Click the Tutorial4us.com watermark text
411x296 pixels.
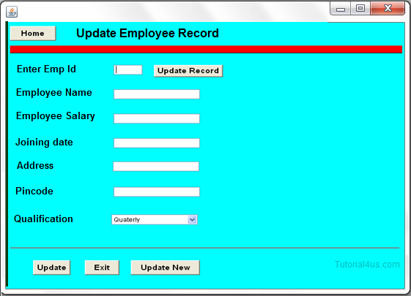pos(367,265)
